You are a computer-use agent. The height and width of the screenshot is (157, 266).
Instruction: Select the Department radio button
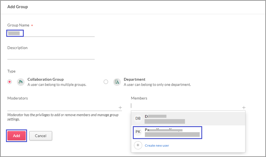tap(106, 82)
